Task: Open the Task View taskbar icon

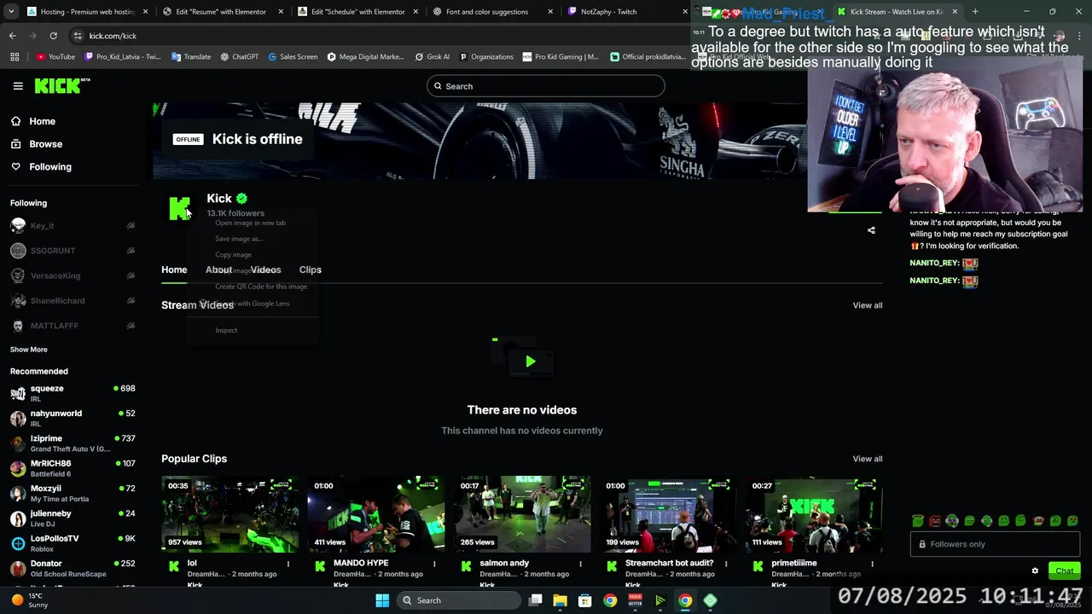Action: pyautogui.click(x=535, y=600)
